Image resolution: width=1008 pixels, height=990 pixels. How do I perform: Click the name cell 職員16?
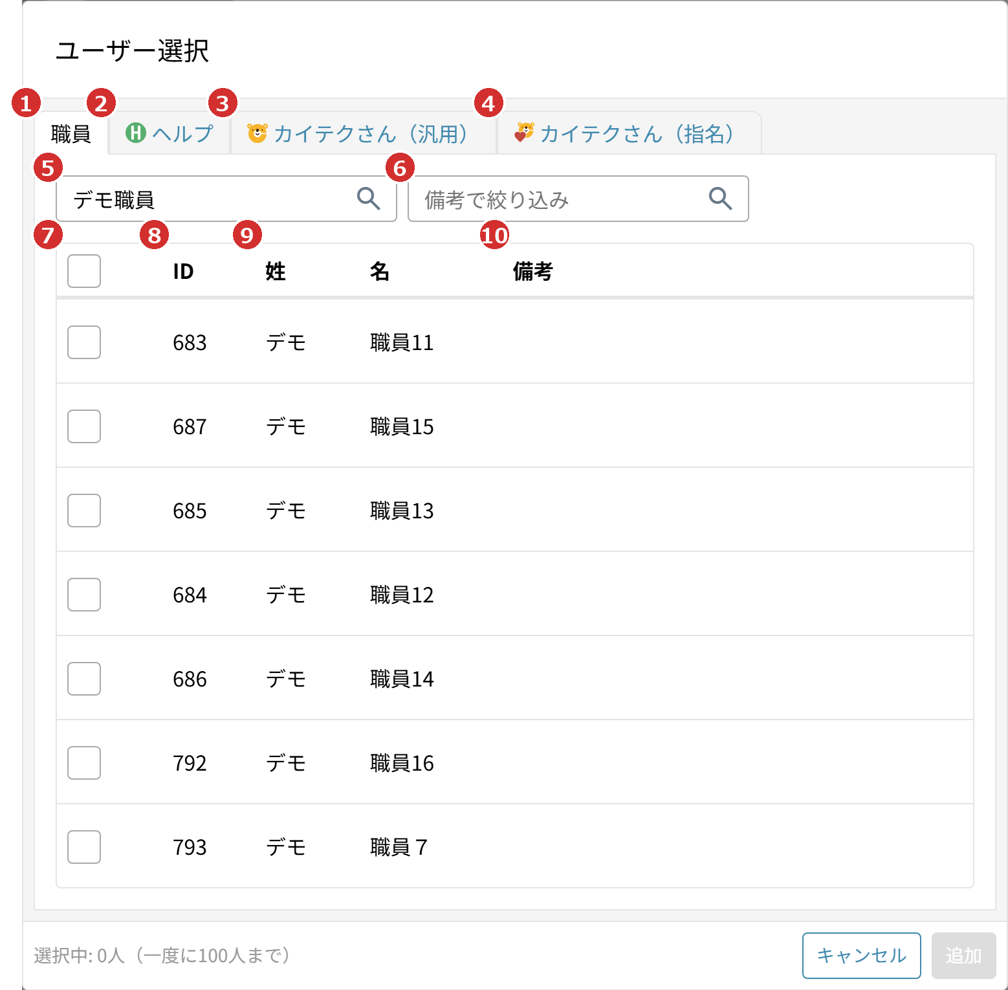pyautogui.click(x=402, y=763)
